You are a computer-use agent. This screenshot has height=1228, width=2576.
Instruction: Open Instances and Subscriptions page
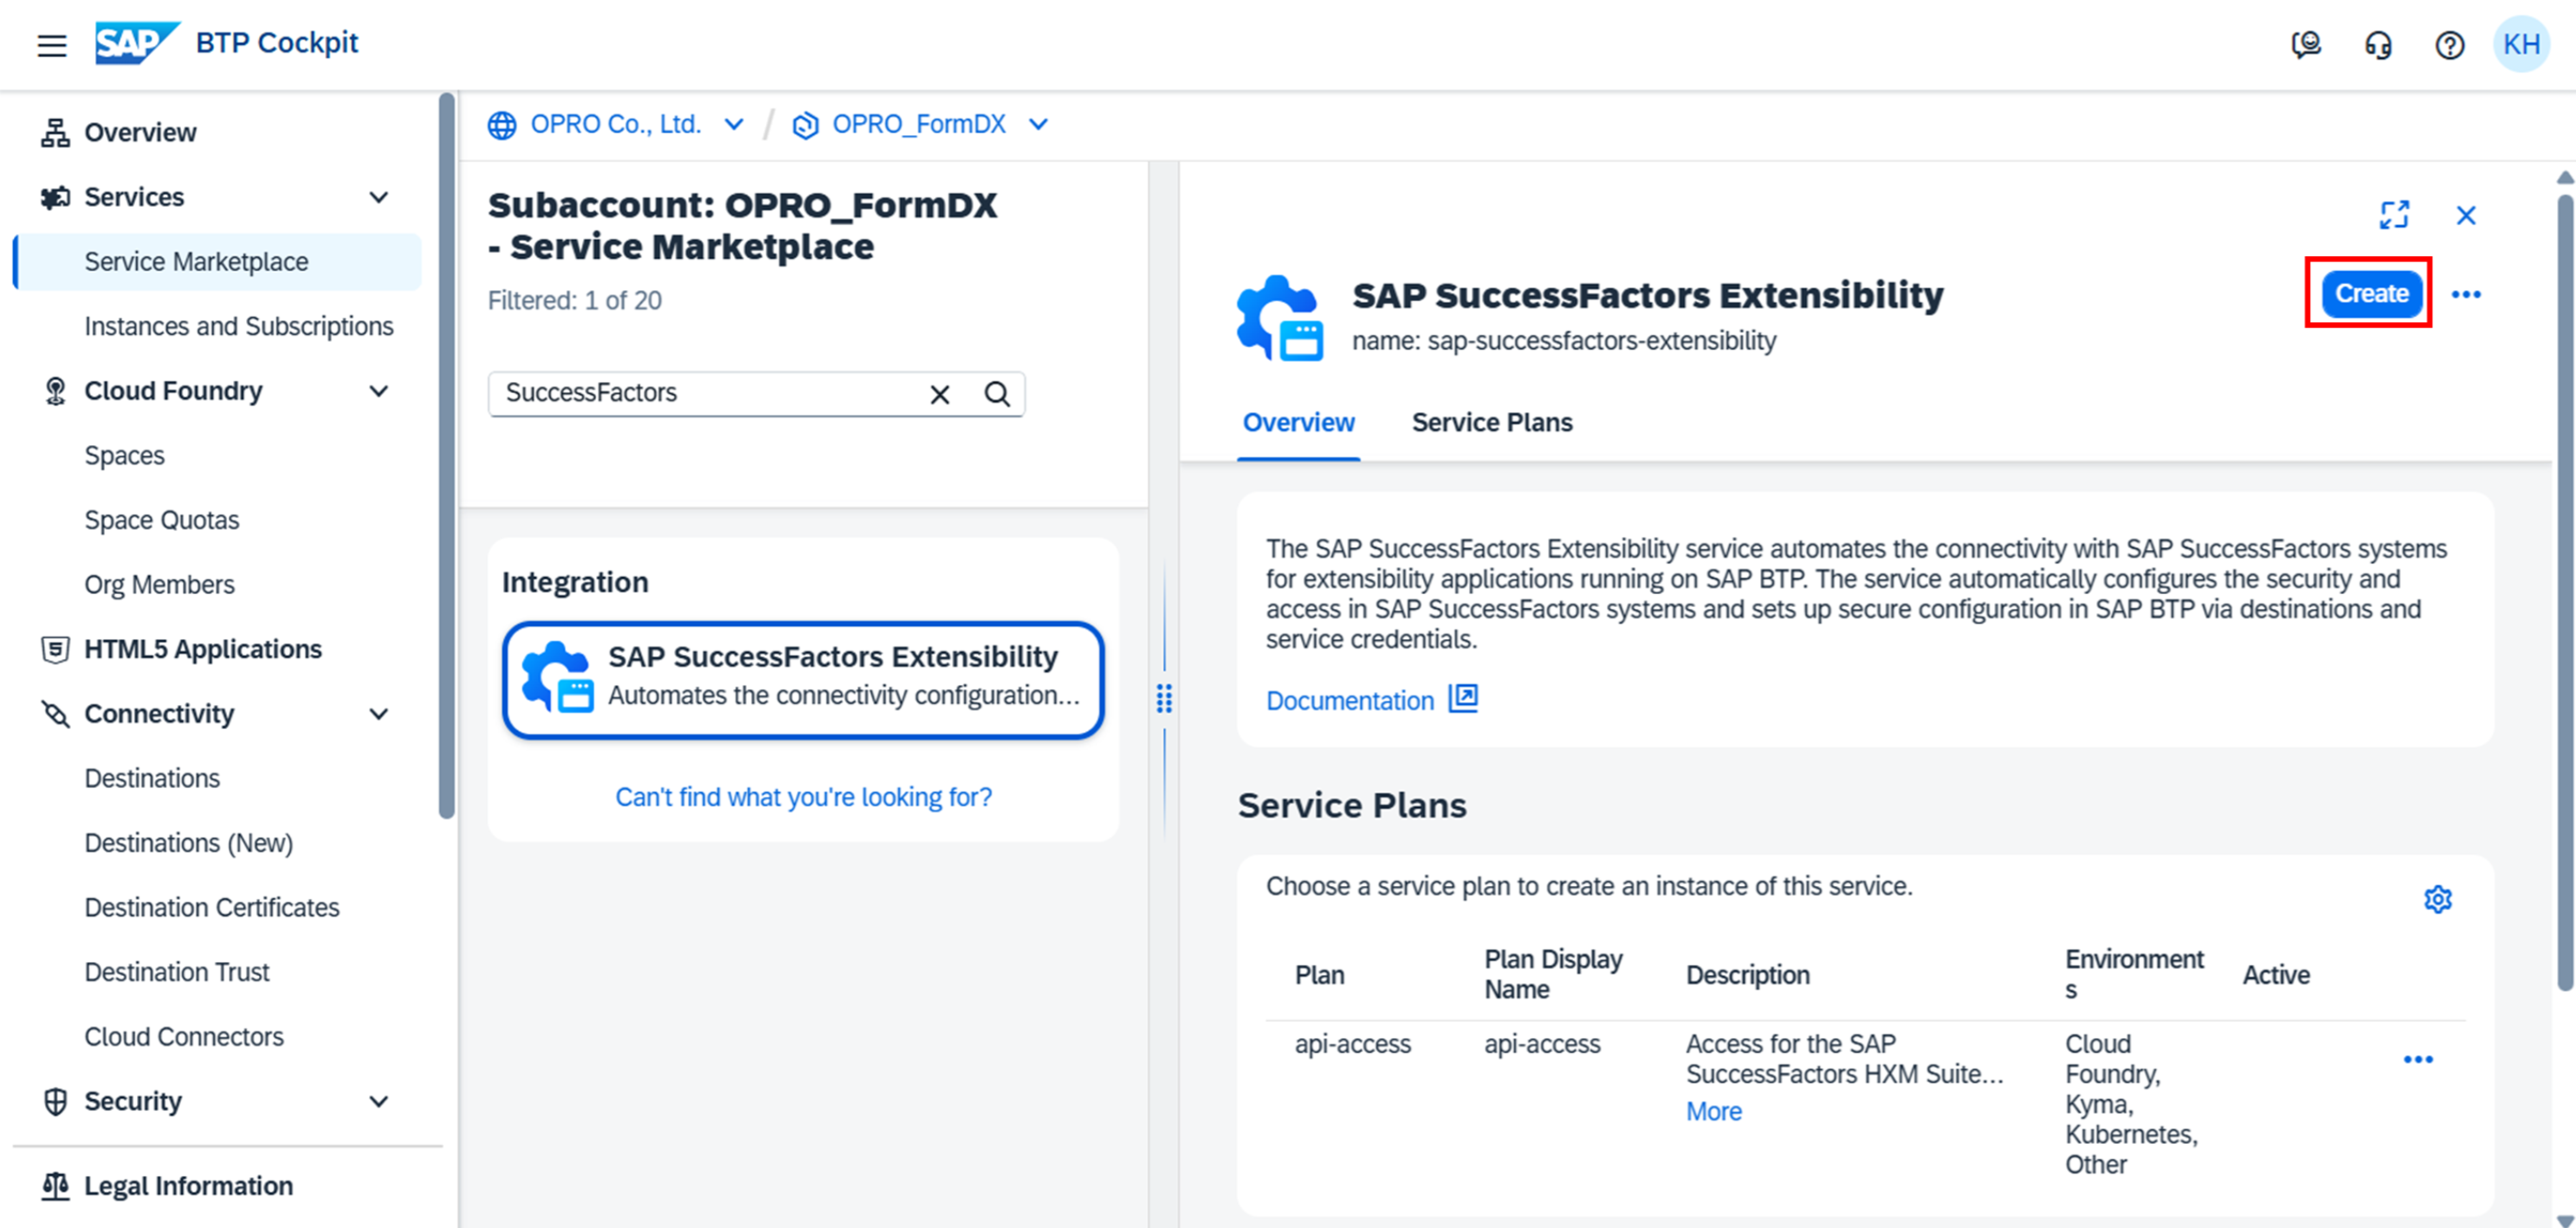pyautogui.click(x=238, y=326)
